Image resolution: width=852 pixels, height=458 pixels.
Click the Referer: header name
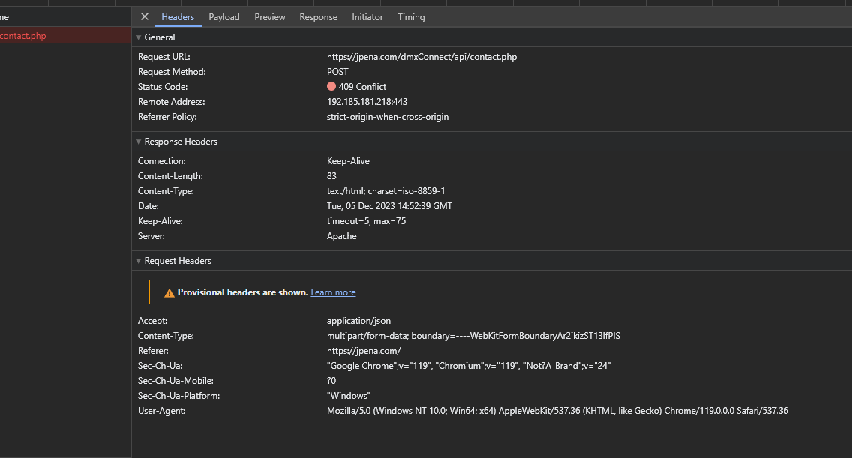pyautogui.click(x=153, y=351)
